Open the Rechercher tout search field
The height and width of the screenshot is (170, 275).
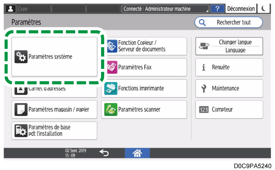click(228, 23)
